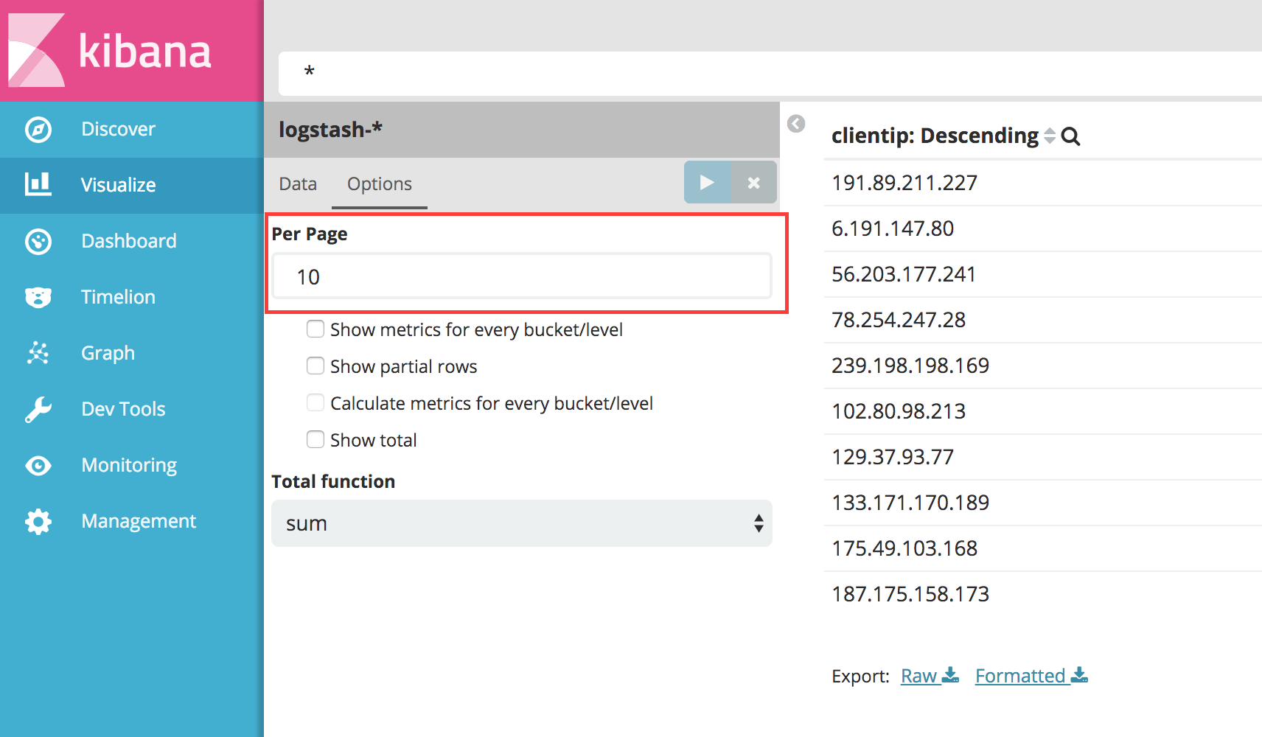Open the Total function dropdown
1262x737 pixels.
[x=522, y=523]
